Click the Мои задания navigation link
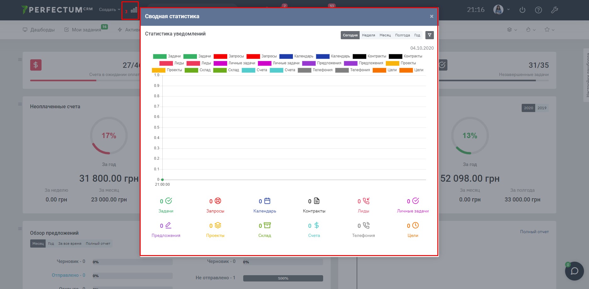Viewport: 589px width, 289px height. pos(86,30)
